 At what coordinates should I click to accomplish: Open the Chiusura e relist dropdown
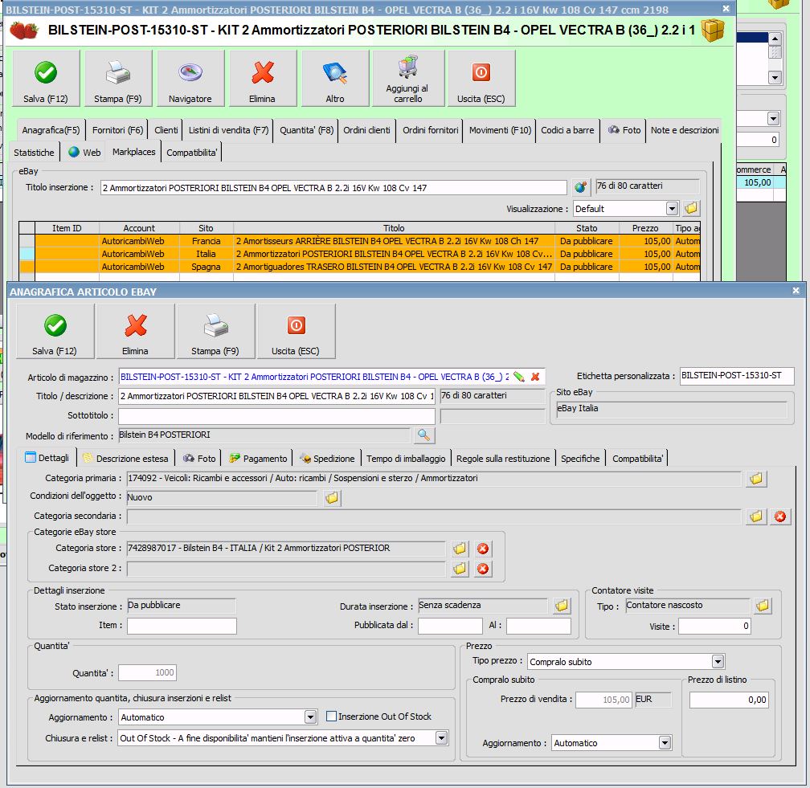pyautogui.click(x=442, y=738)
